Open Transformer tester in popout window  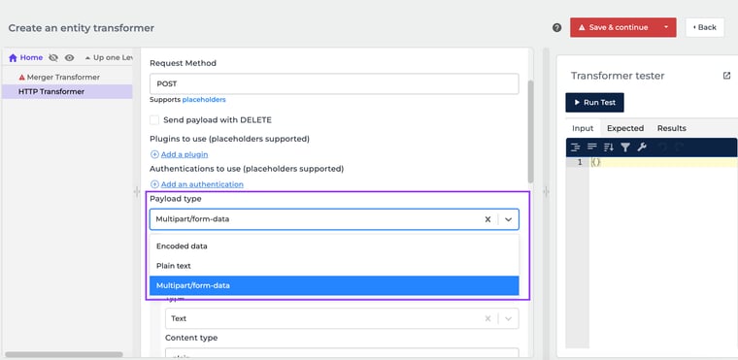click(x=726, y=76)
